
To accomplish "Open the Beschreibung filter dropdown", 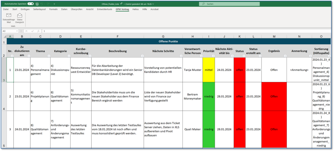I will (142, 56).
